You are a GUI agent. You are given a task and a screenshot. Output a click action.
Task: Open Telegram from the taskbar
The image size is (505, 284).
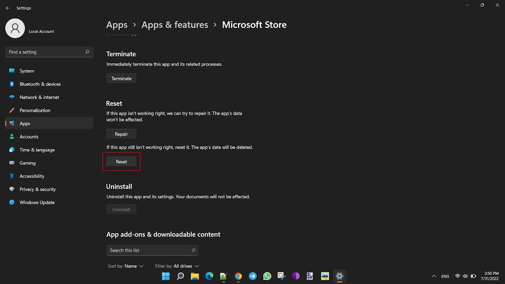253,276
